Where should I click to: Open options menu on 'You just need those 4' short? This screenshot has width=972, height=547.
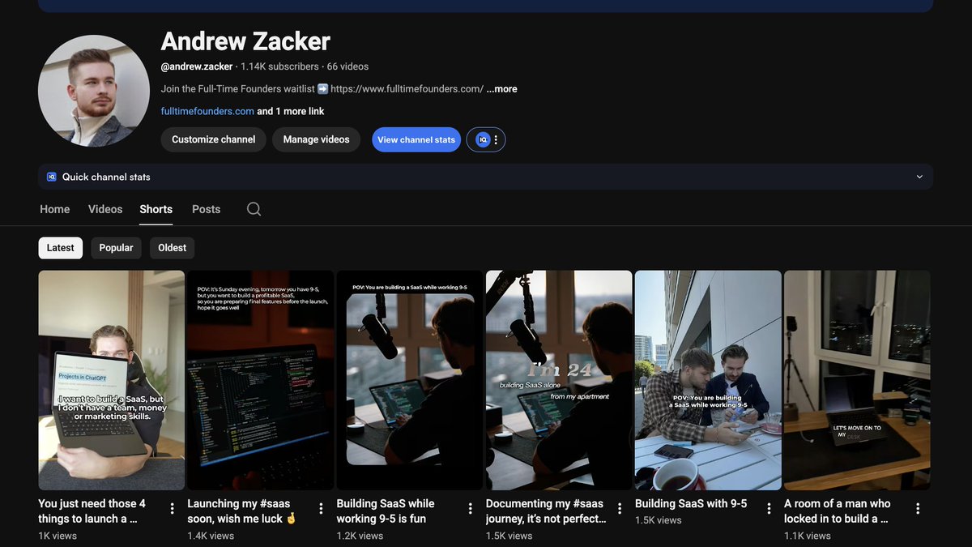172,507
